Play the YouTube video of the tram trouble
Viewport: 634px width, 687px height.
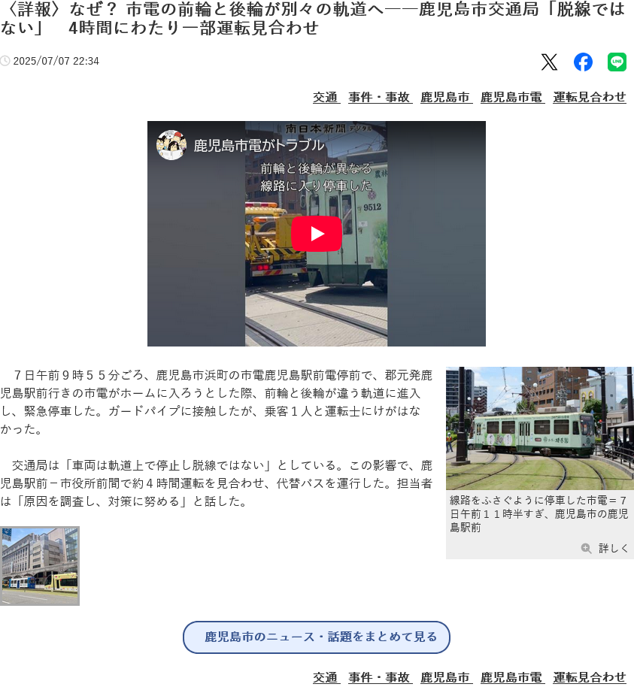pyautogui.click(x=316, y=234)
